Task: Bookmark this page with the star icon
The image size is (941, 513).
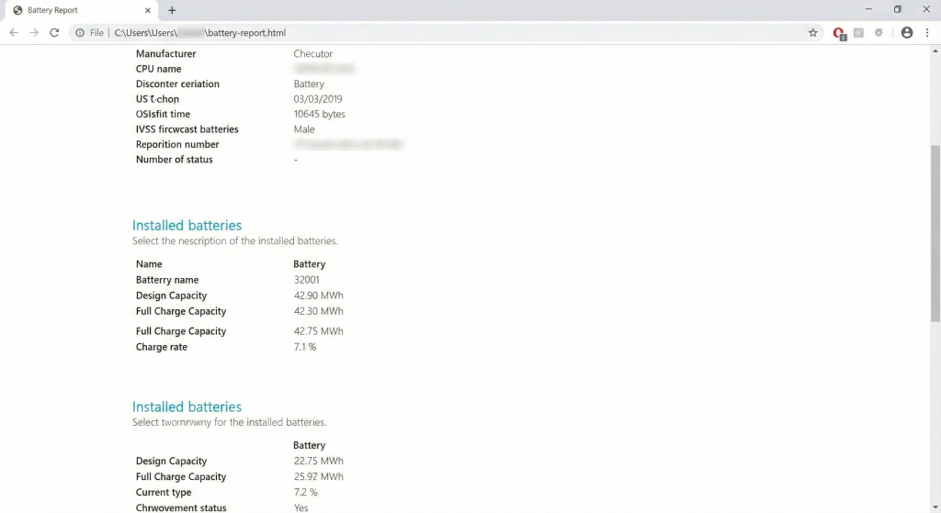Action: click(x=812, y=32)
